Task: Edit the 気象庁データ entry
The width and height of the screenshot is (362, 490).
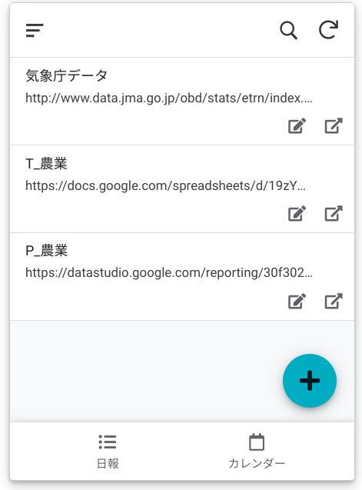Action: click(297, 126)
